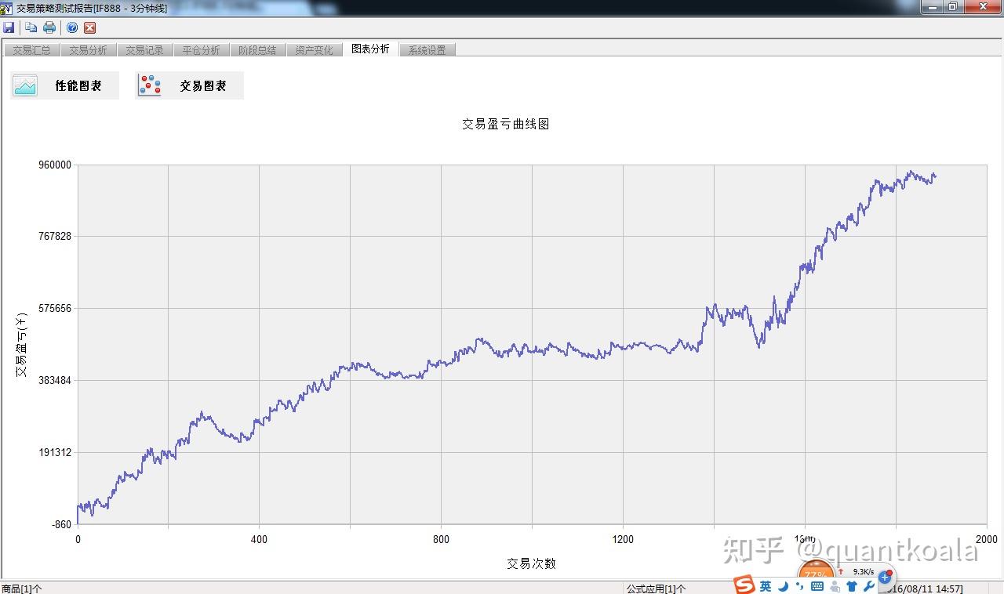Switch to the 交易汇总 tab
1004x594 pixels.
tap(31, 50)
